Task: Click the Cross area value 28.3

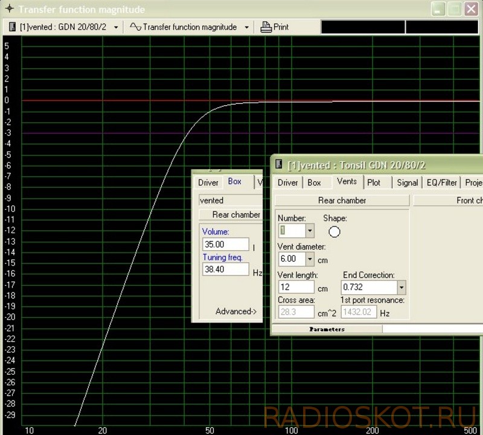Action: point(296,312)
